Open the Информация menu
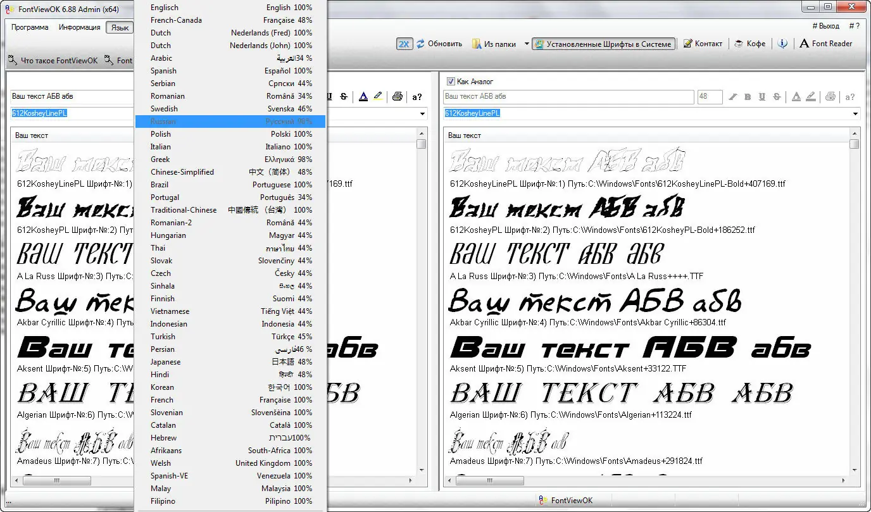 [x=81, y=27]
